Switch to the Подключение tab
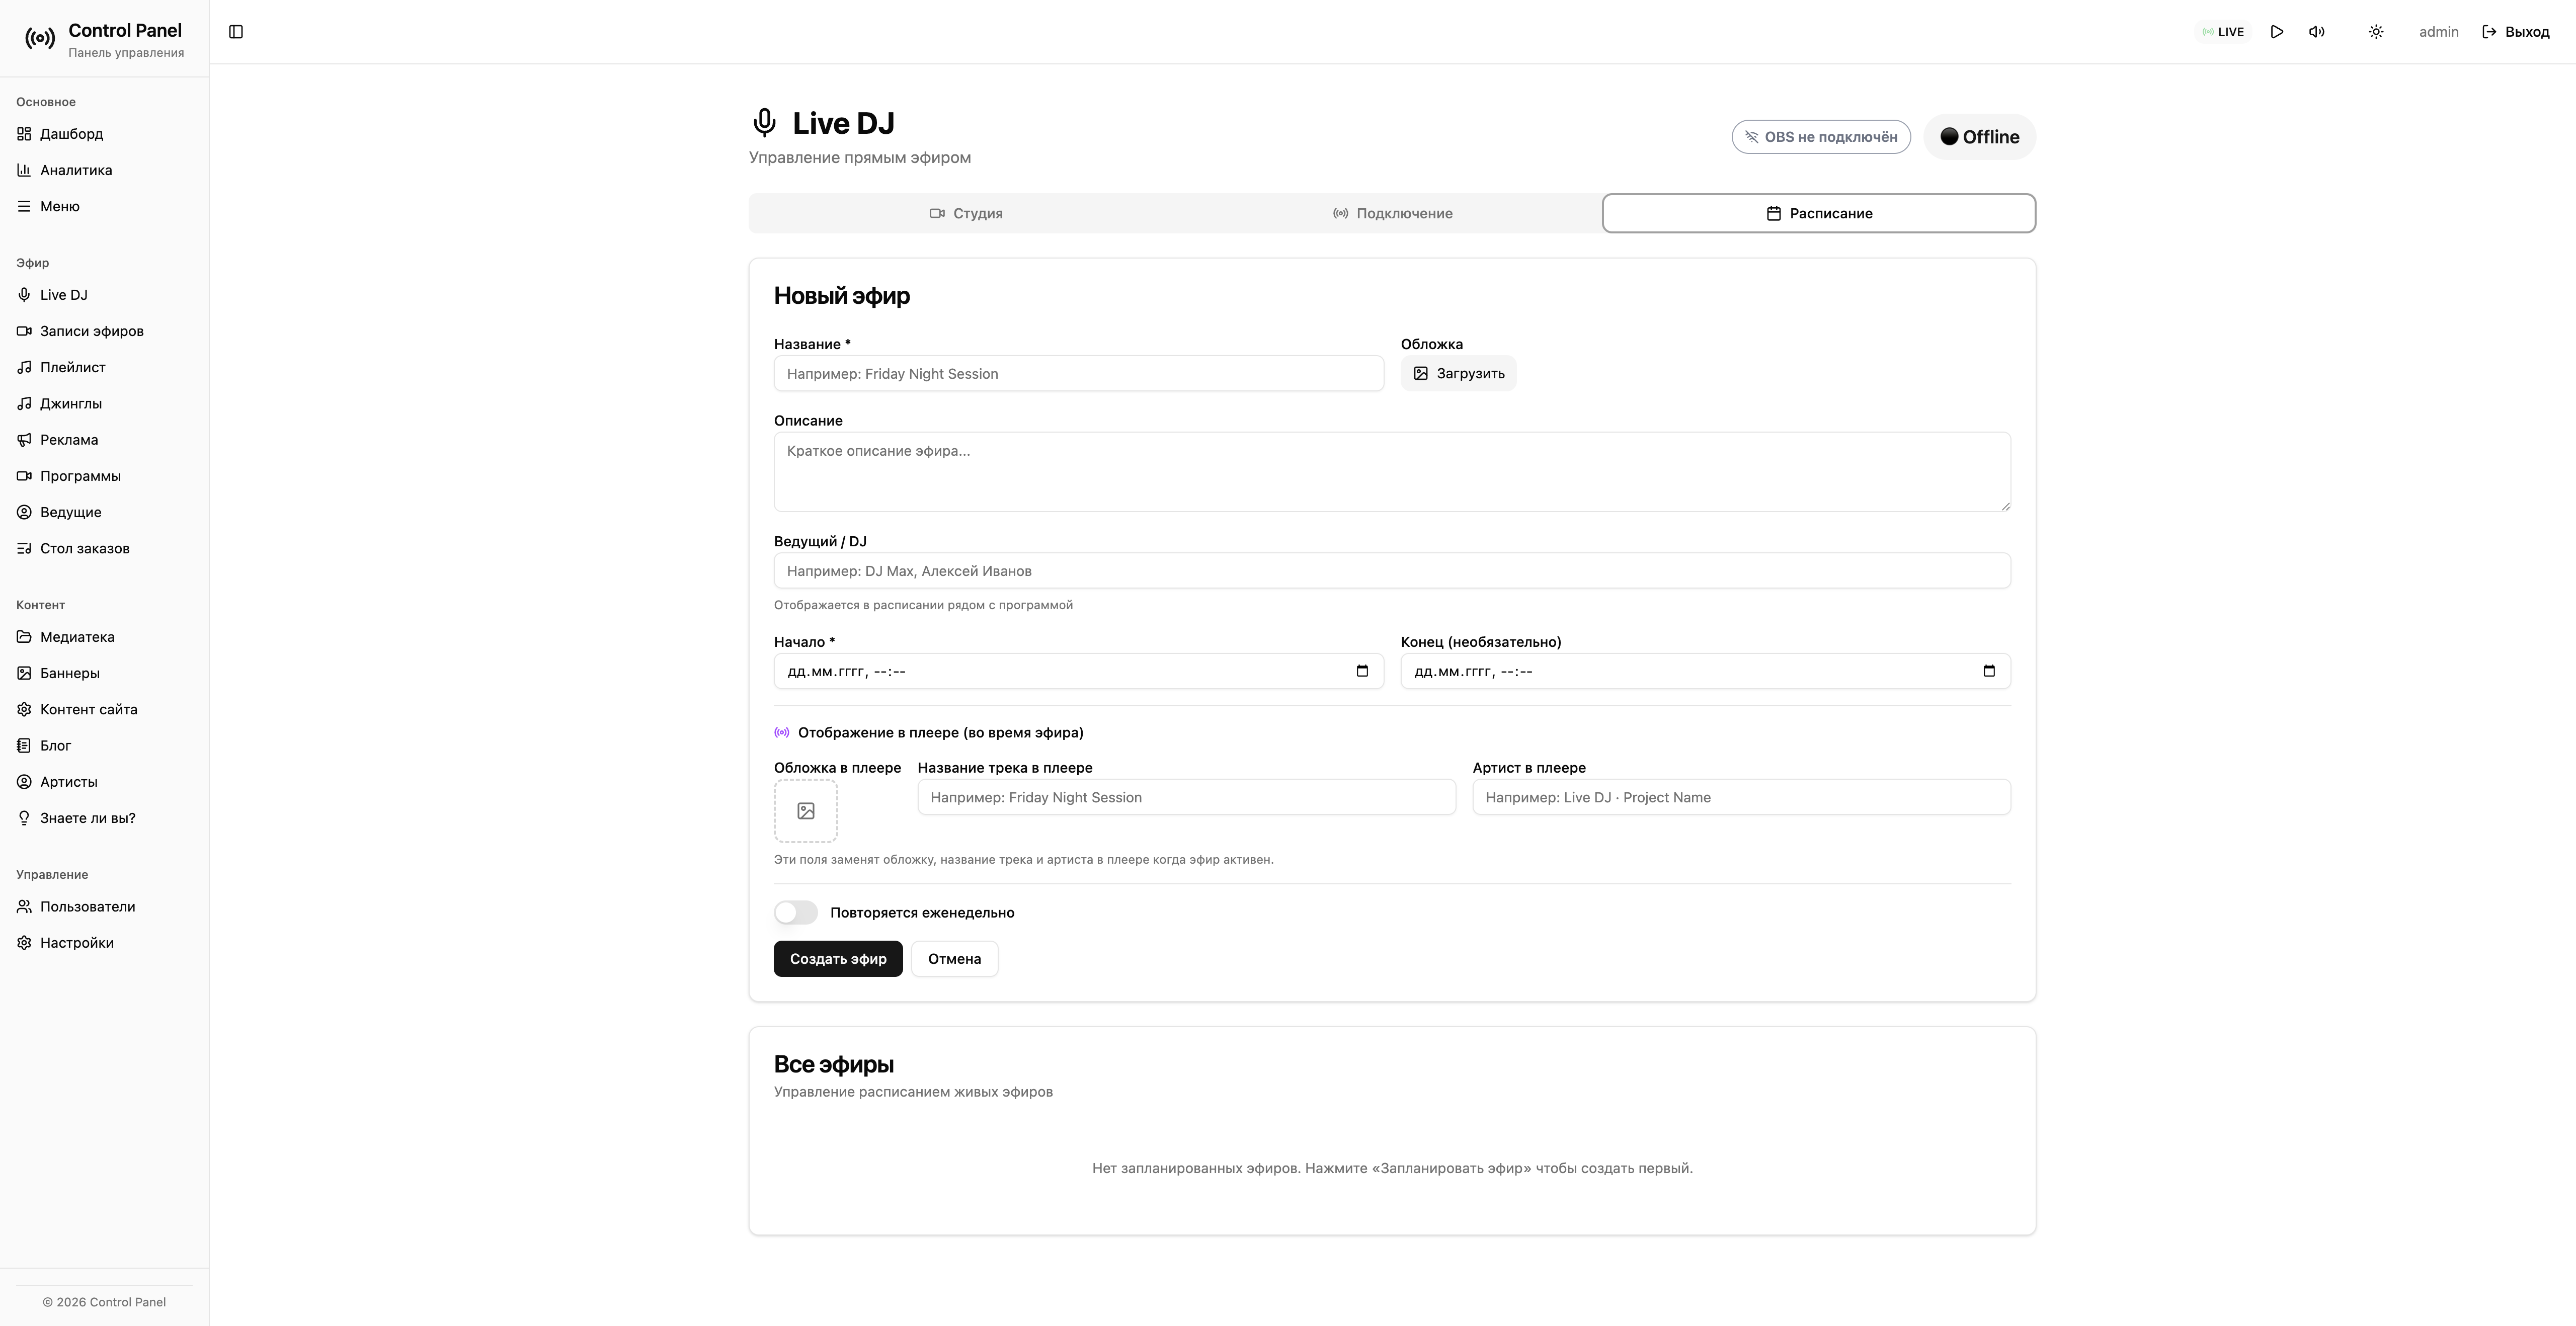 click(x=1392, y=214)
